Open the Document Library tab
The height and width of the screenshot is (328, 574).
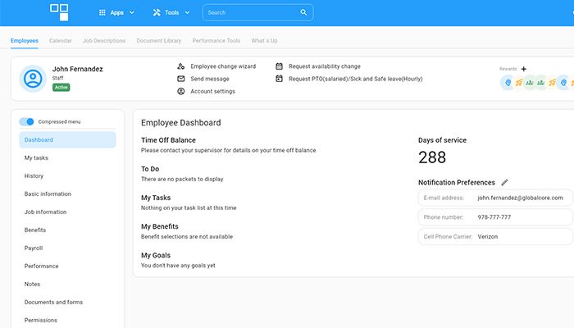coord(159,40)
